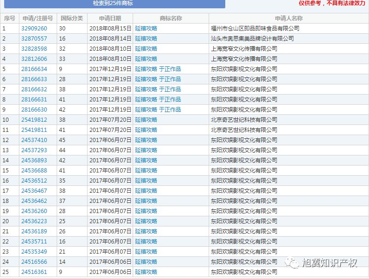Open registration number 24536223 link

[x=34, y=221]
